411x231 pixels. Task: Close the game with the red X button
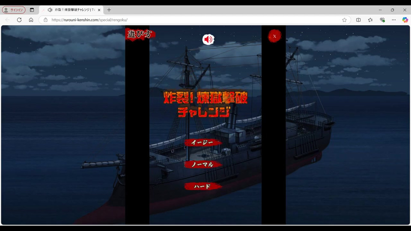(x=274, y=36)
